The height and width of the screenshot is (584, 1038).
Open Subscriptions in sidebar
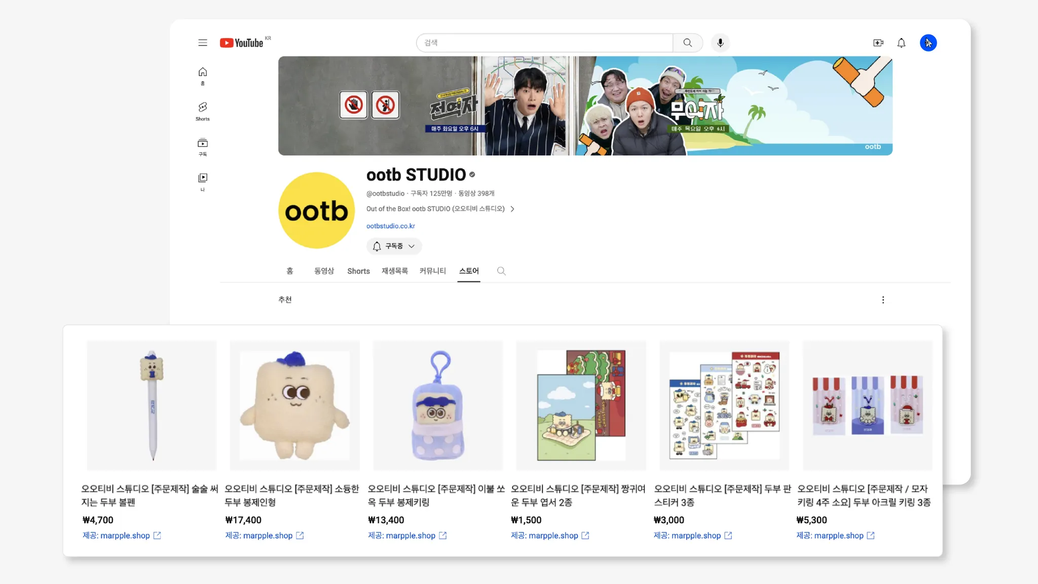[x=202, y=147]
